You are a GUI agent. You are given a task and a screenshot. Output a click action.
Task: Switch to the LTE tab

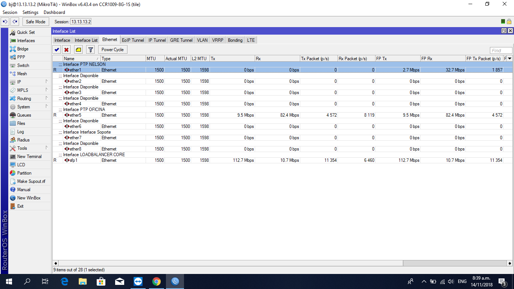point(251,40)
